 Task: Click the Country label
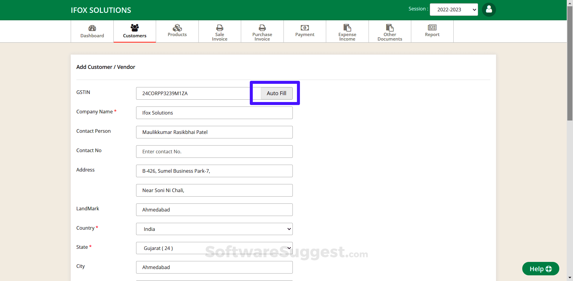coord(85,228)
